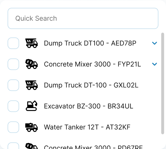The height and width of the screenshot is (149, 166).
Task: Pick the Excavator BZ-300 - BR34UL list item
Action: (89, 106)
